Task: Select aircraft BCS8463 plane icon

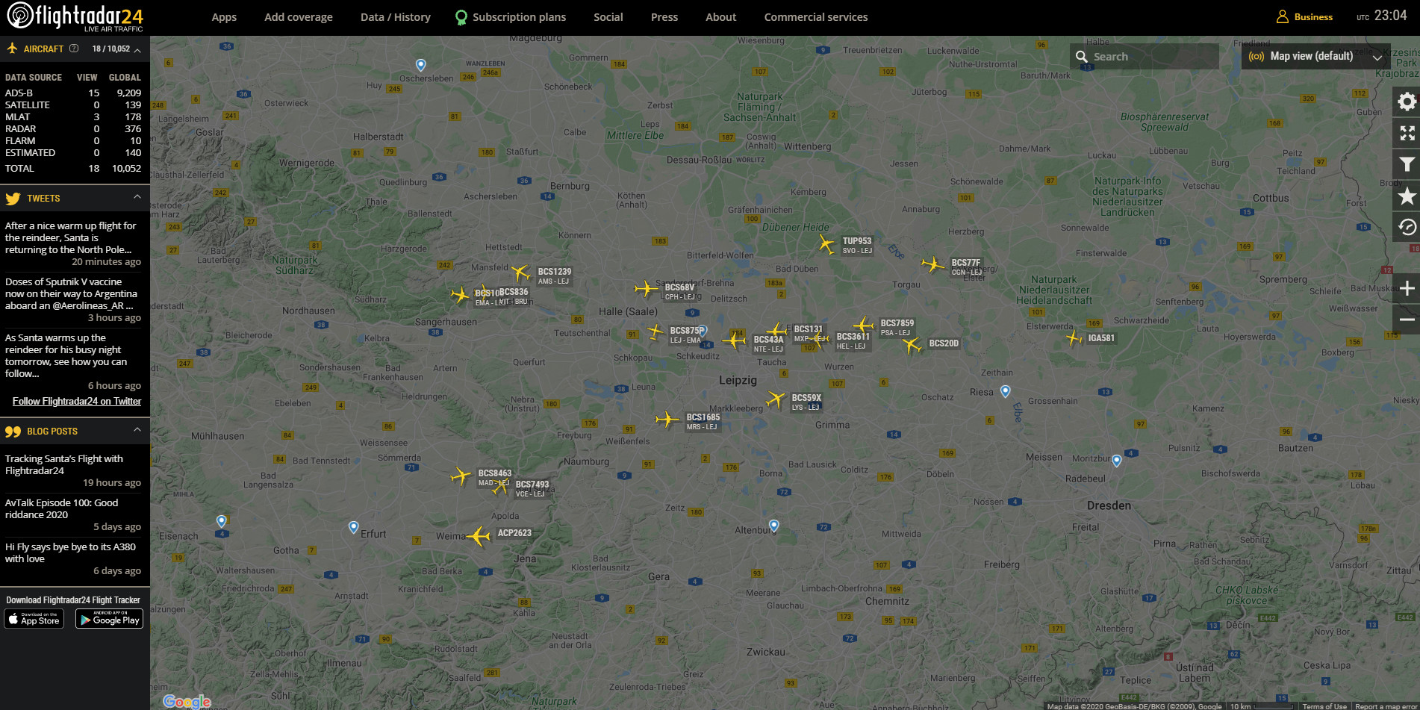Action: [461, 476]
